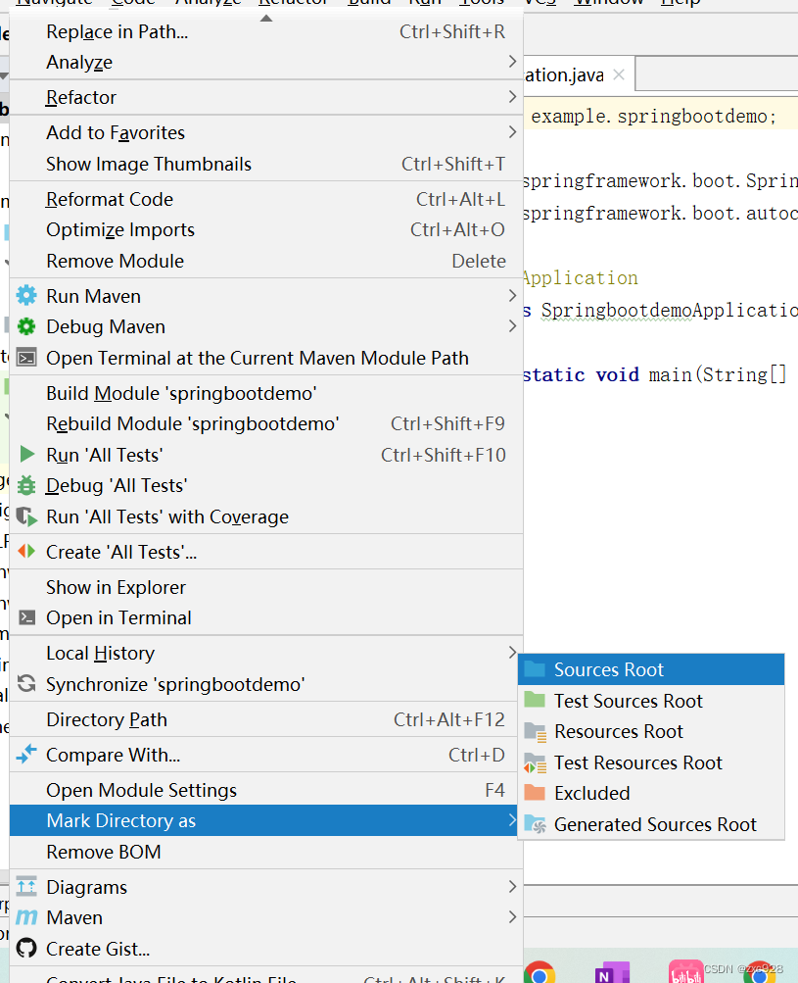Mark directory as Excluded
This screenshot has height=983, width=798.
click(x=591, y=793)
